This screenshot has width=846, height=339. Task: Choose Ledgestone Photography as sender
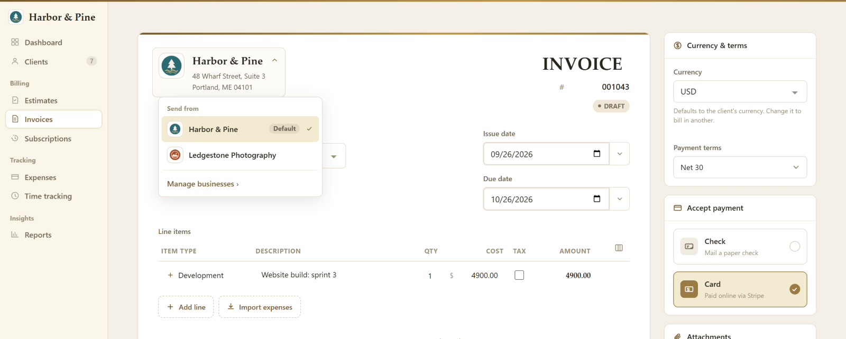point(240,155)
